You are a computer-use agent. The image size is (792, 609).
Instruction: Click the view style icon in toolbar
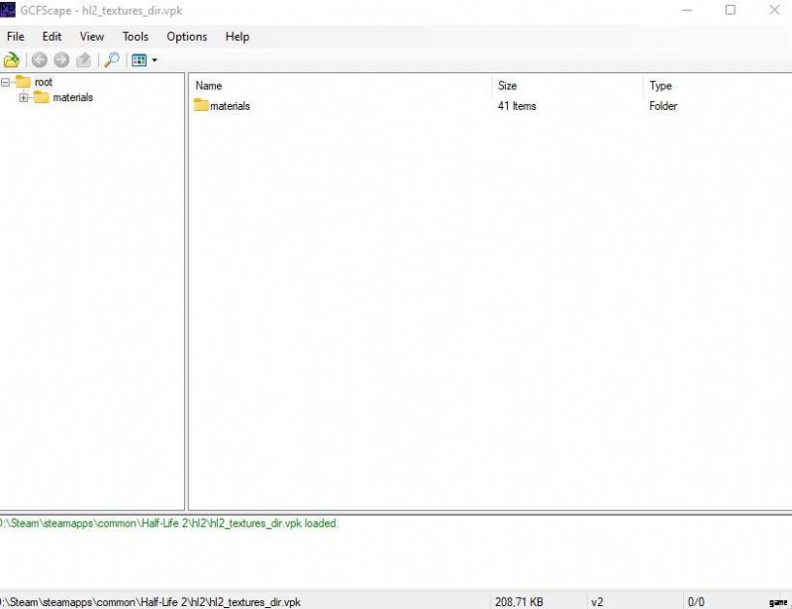coord(139,60)
